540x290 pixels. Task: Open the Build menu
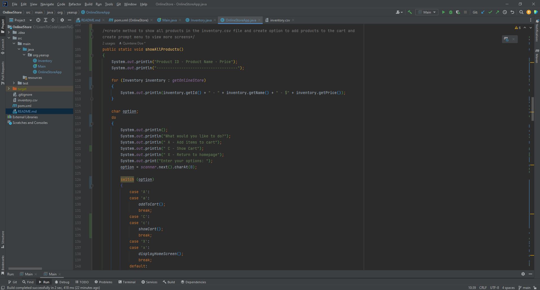click(x=88, y=4)
